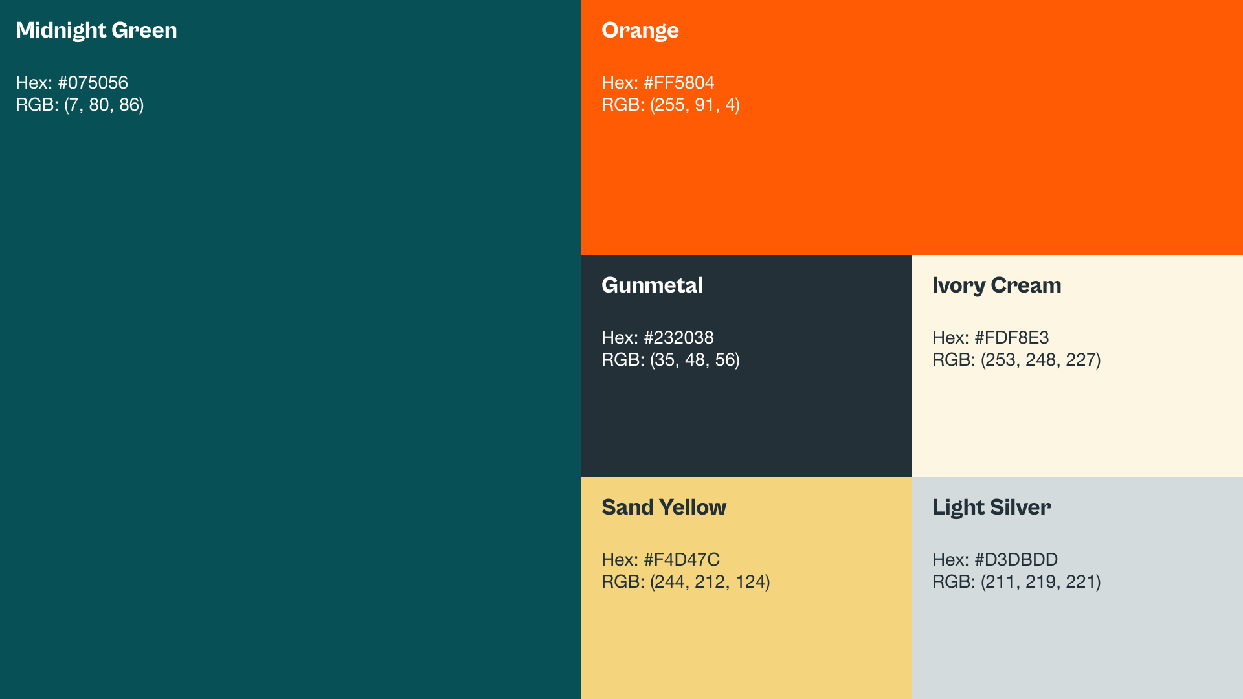Click the hex code #FF5804

[x=678, y=83]
